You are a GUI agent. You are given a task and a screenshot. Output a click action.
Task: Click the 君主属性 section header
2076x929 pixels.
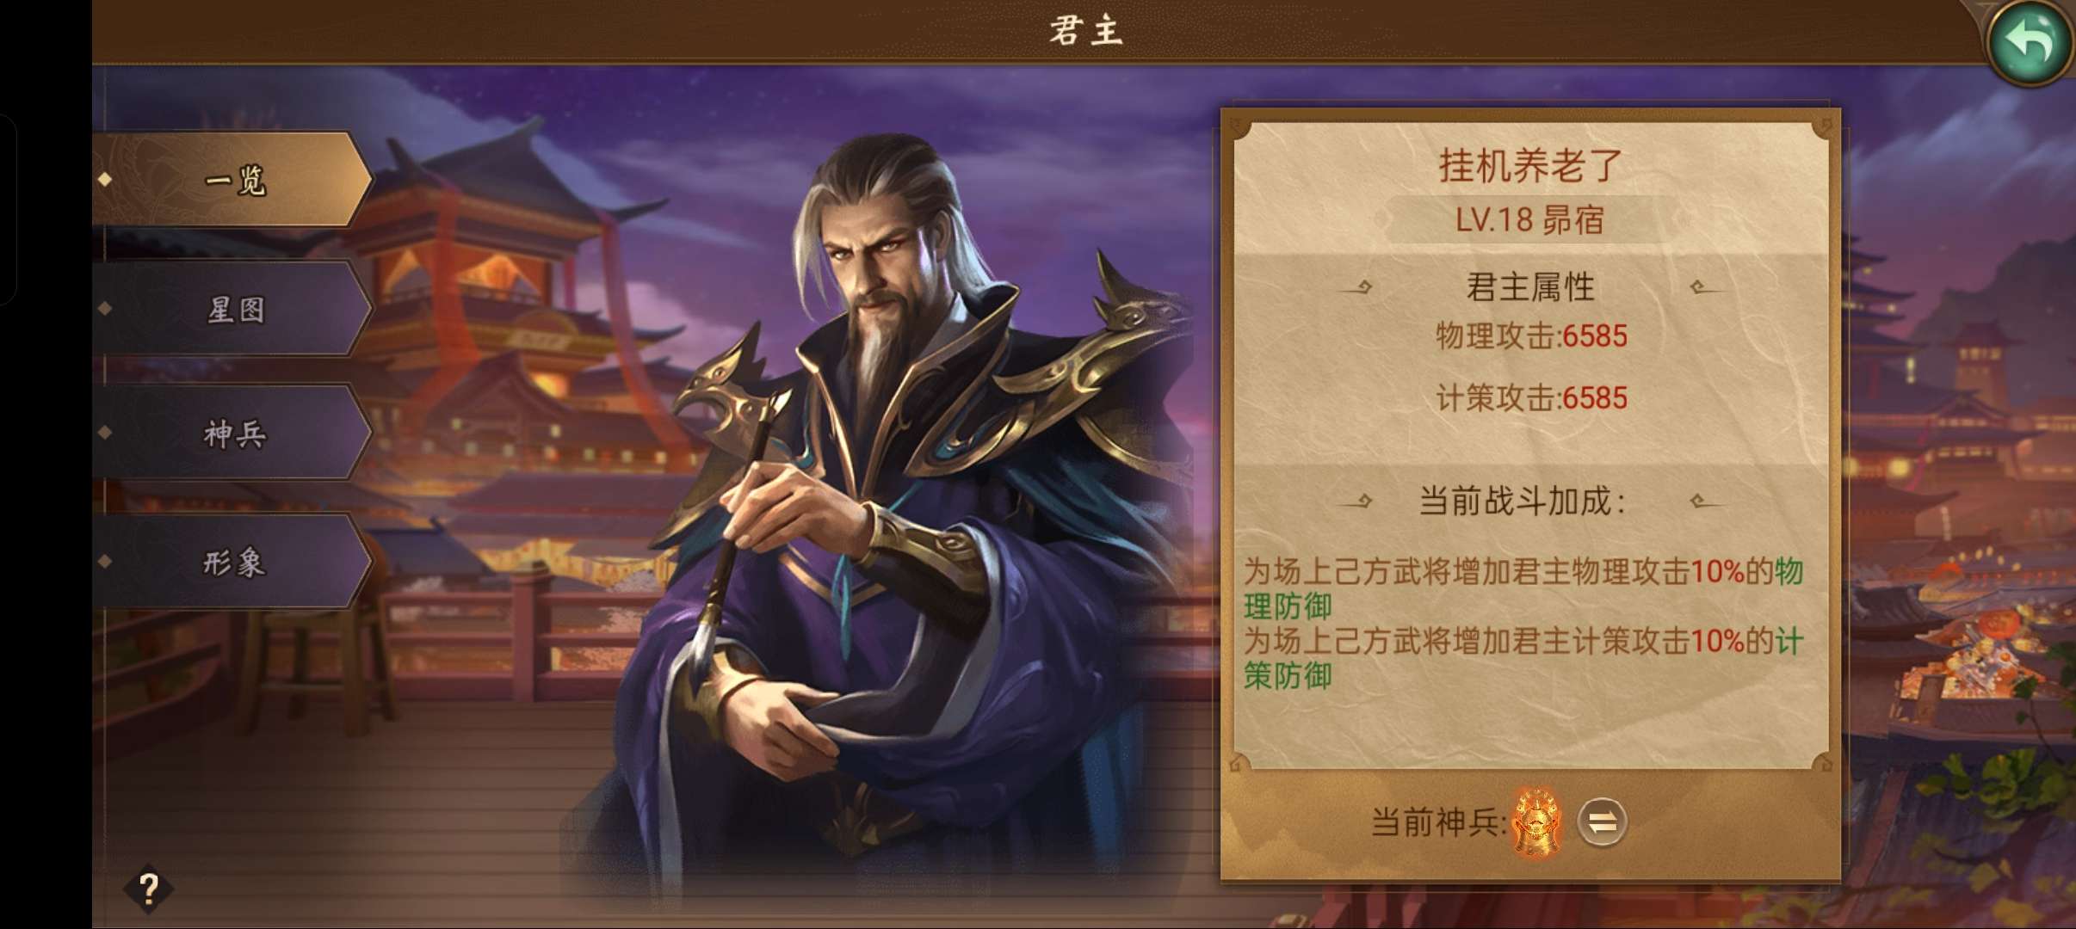pos(1529,287)
